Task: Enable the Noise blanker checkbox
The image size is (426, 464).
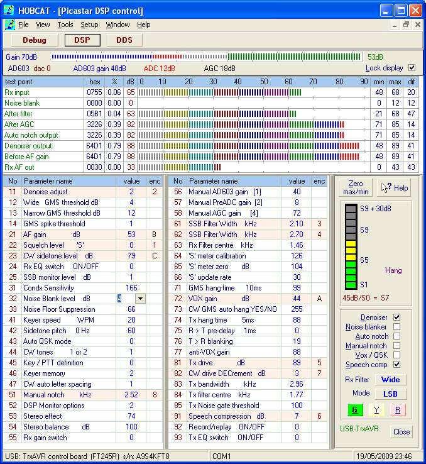Action: [x=396, y=327]
